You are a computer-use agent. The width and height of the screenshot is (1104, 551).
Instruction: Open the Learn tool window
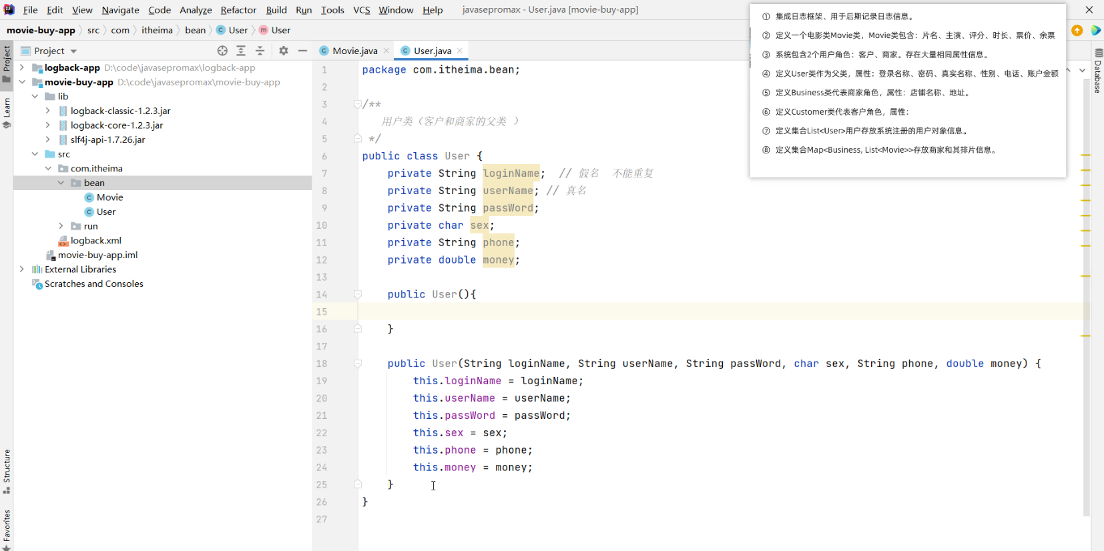click(x=7, y=113)
